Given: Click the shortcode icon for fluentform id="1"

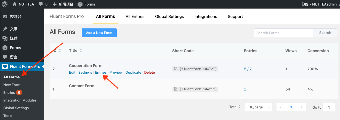Looking at the screenshot, I should tap(175, 89).
